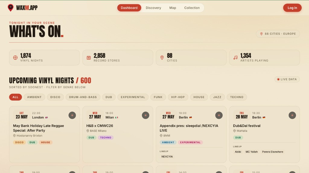Click the UK flag next to London

46,117
